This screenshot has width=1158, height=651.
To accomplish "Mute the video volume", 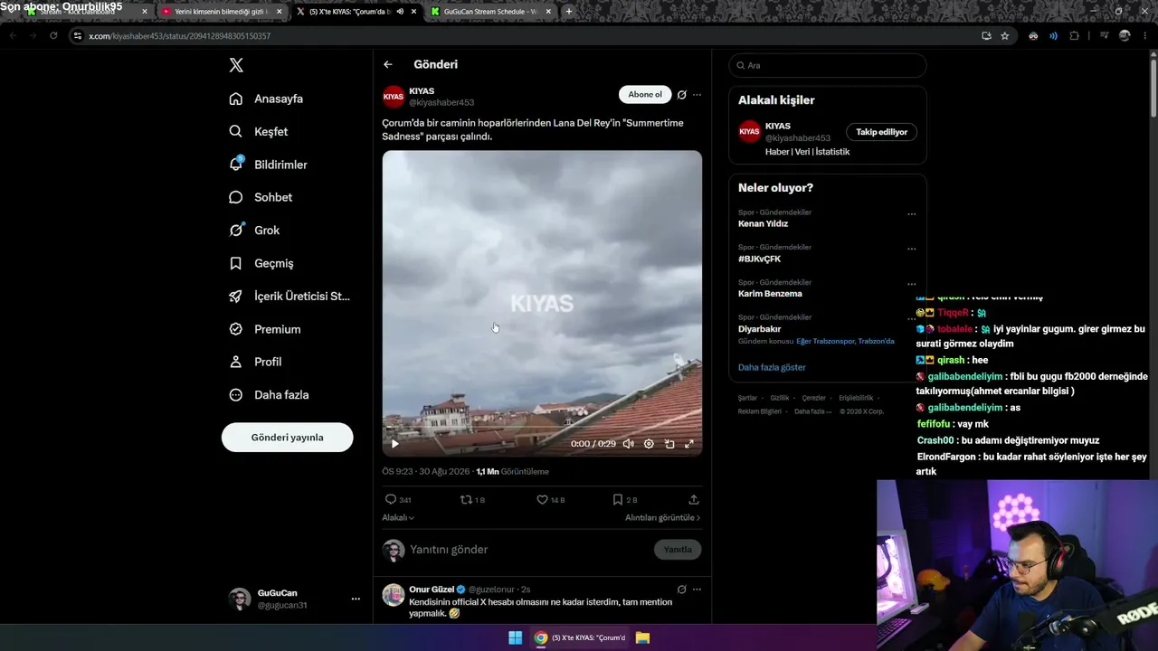I will 628,443.
